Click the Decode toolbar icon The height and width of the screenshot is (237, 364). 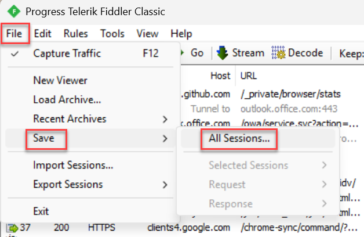(x=279, y=53)
